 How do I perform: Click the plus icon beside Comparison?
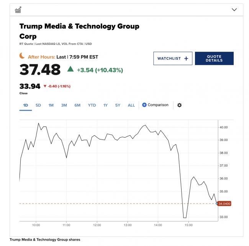pyautogui.click(x=144, y=105)
